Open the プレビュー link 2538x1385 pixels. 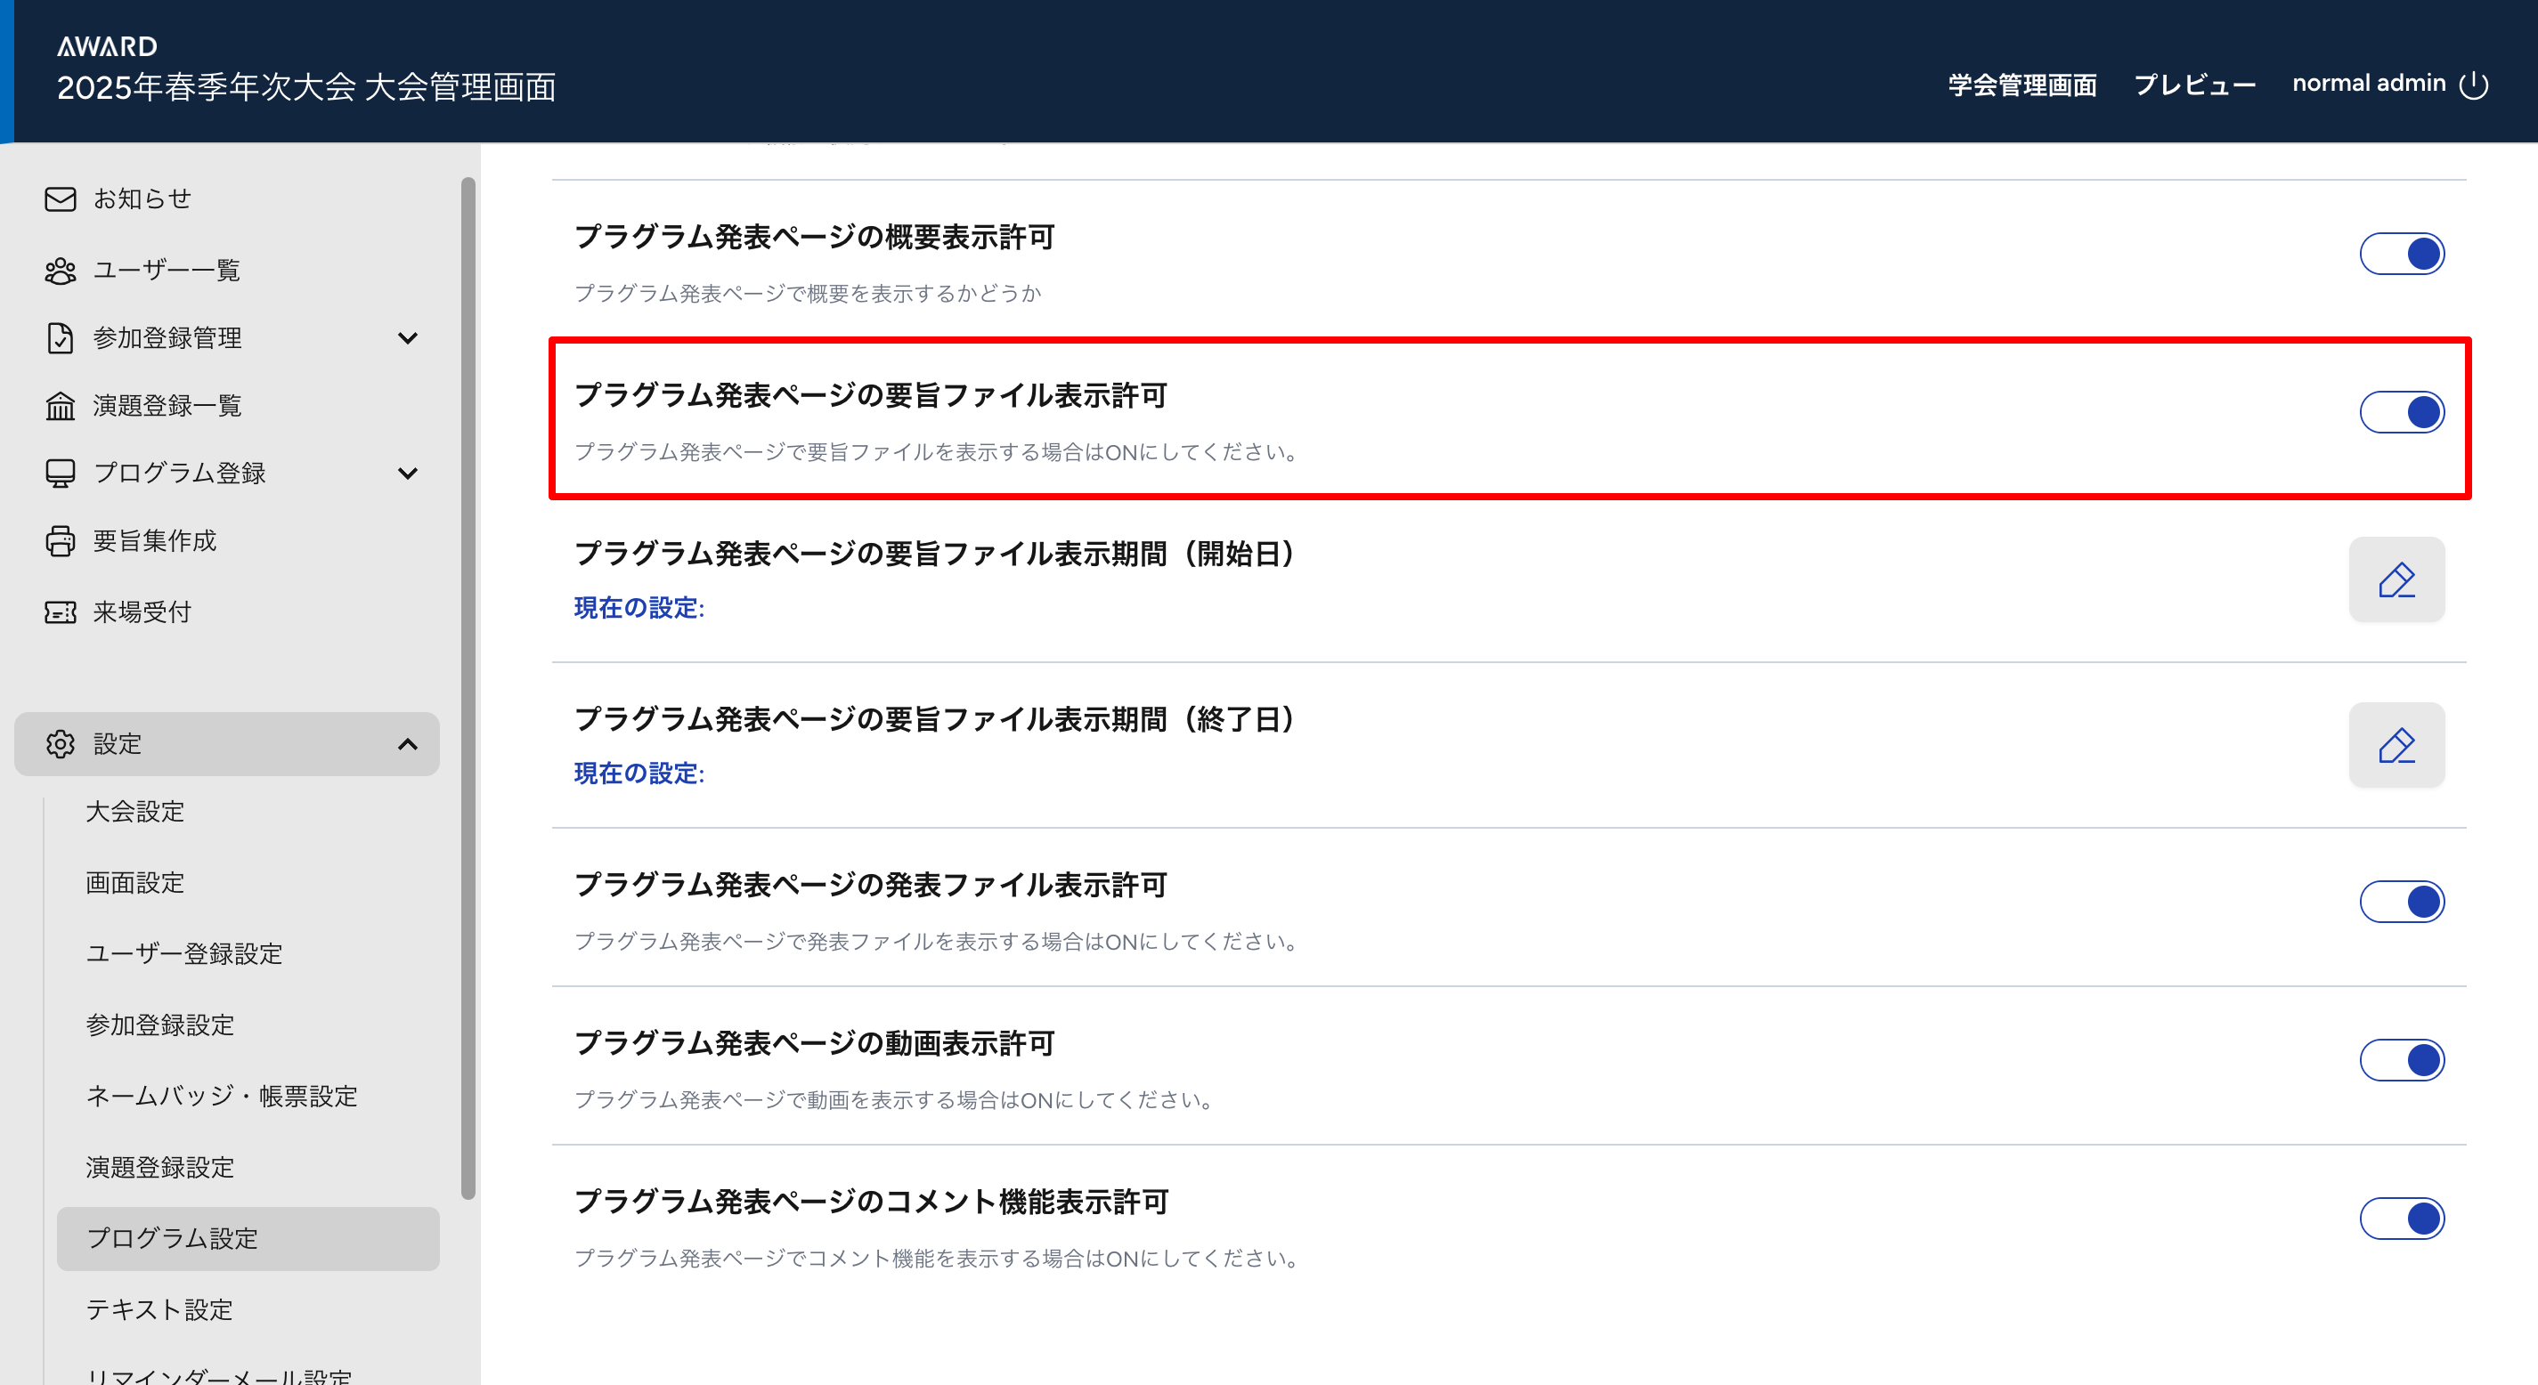2194,85
